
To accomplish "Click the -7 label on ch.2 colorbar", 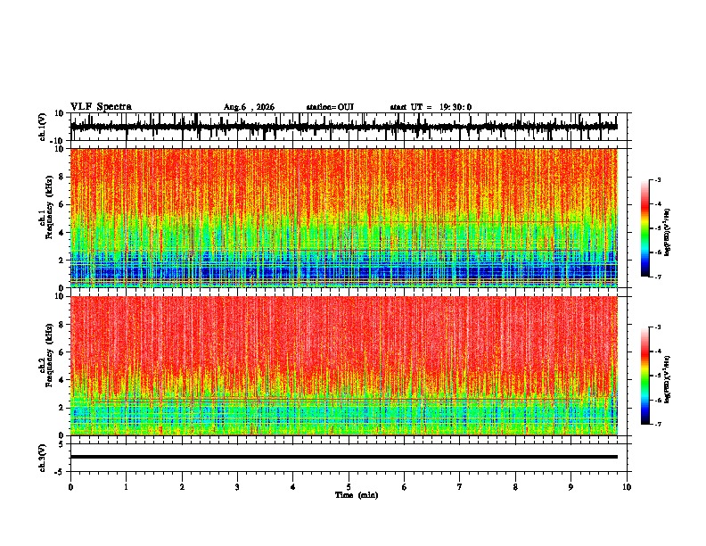I will pyautogui.click(x=657, y=424).
